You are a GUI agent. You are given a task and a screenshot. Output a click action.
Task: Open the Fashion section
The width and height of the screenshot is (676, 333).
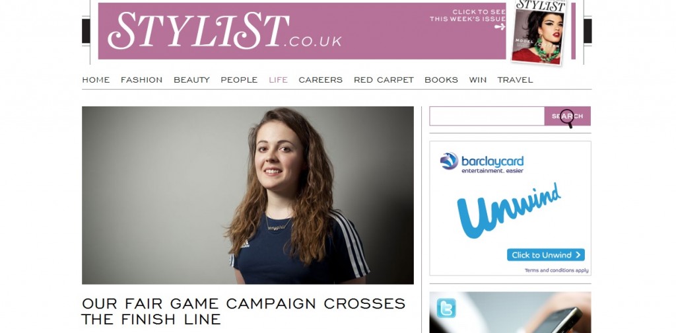click(x=141, y=80)
